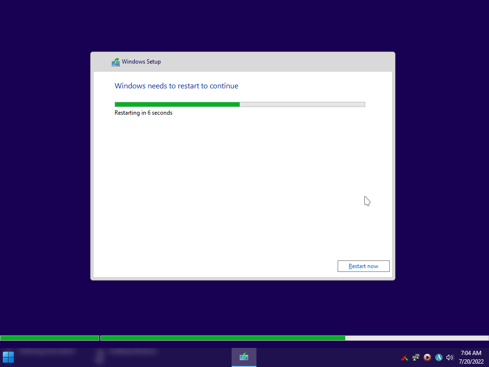Click the Restart now button
The height and width of the screenshot is (367, 489).
tap(363, 266)
